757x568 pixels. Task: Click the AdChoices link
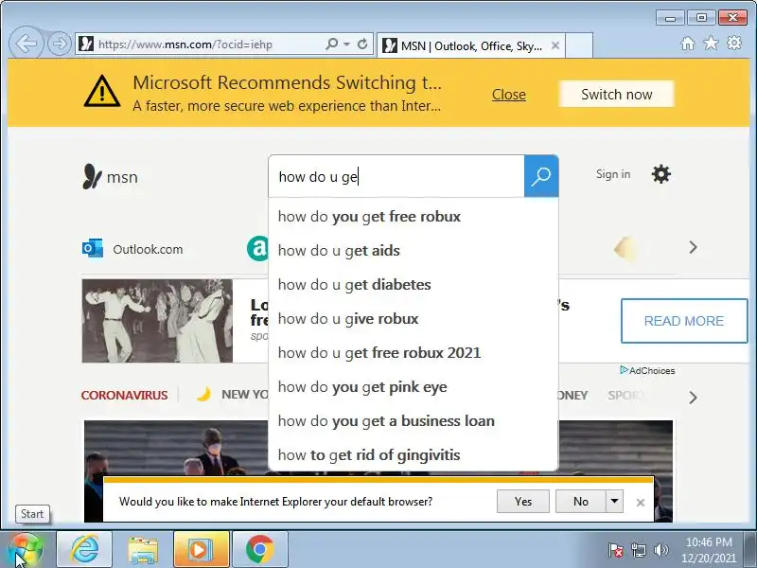(x=647, y=370)
